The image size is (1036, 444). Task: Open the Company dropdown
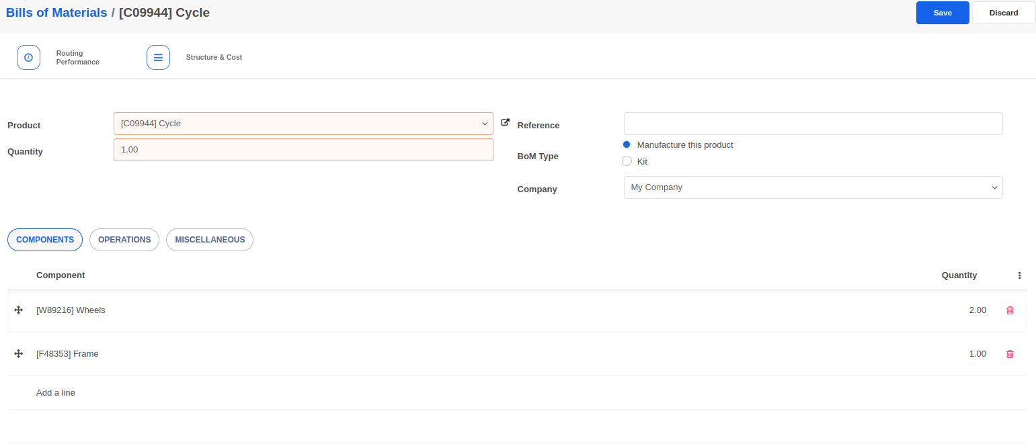coord(994,187)
